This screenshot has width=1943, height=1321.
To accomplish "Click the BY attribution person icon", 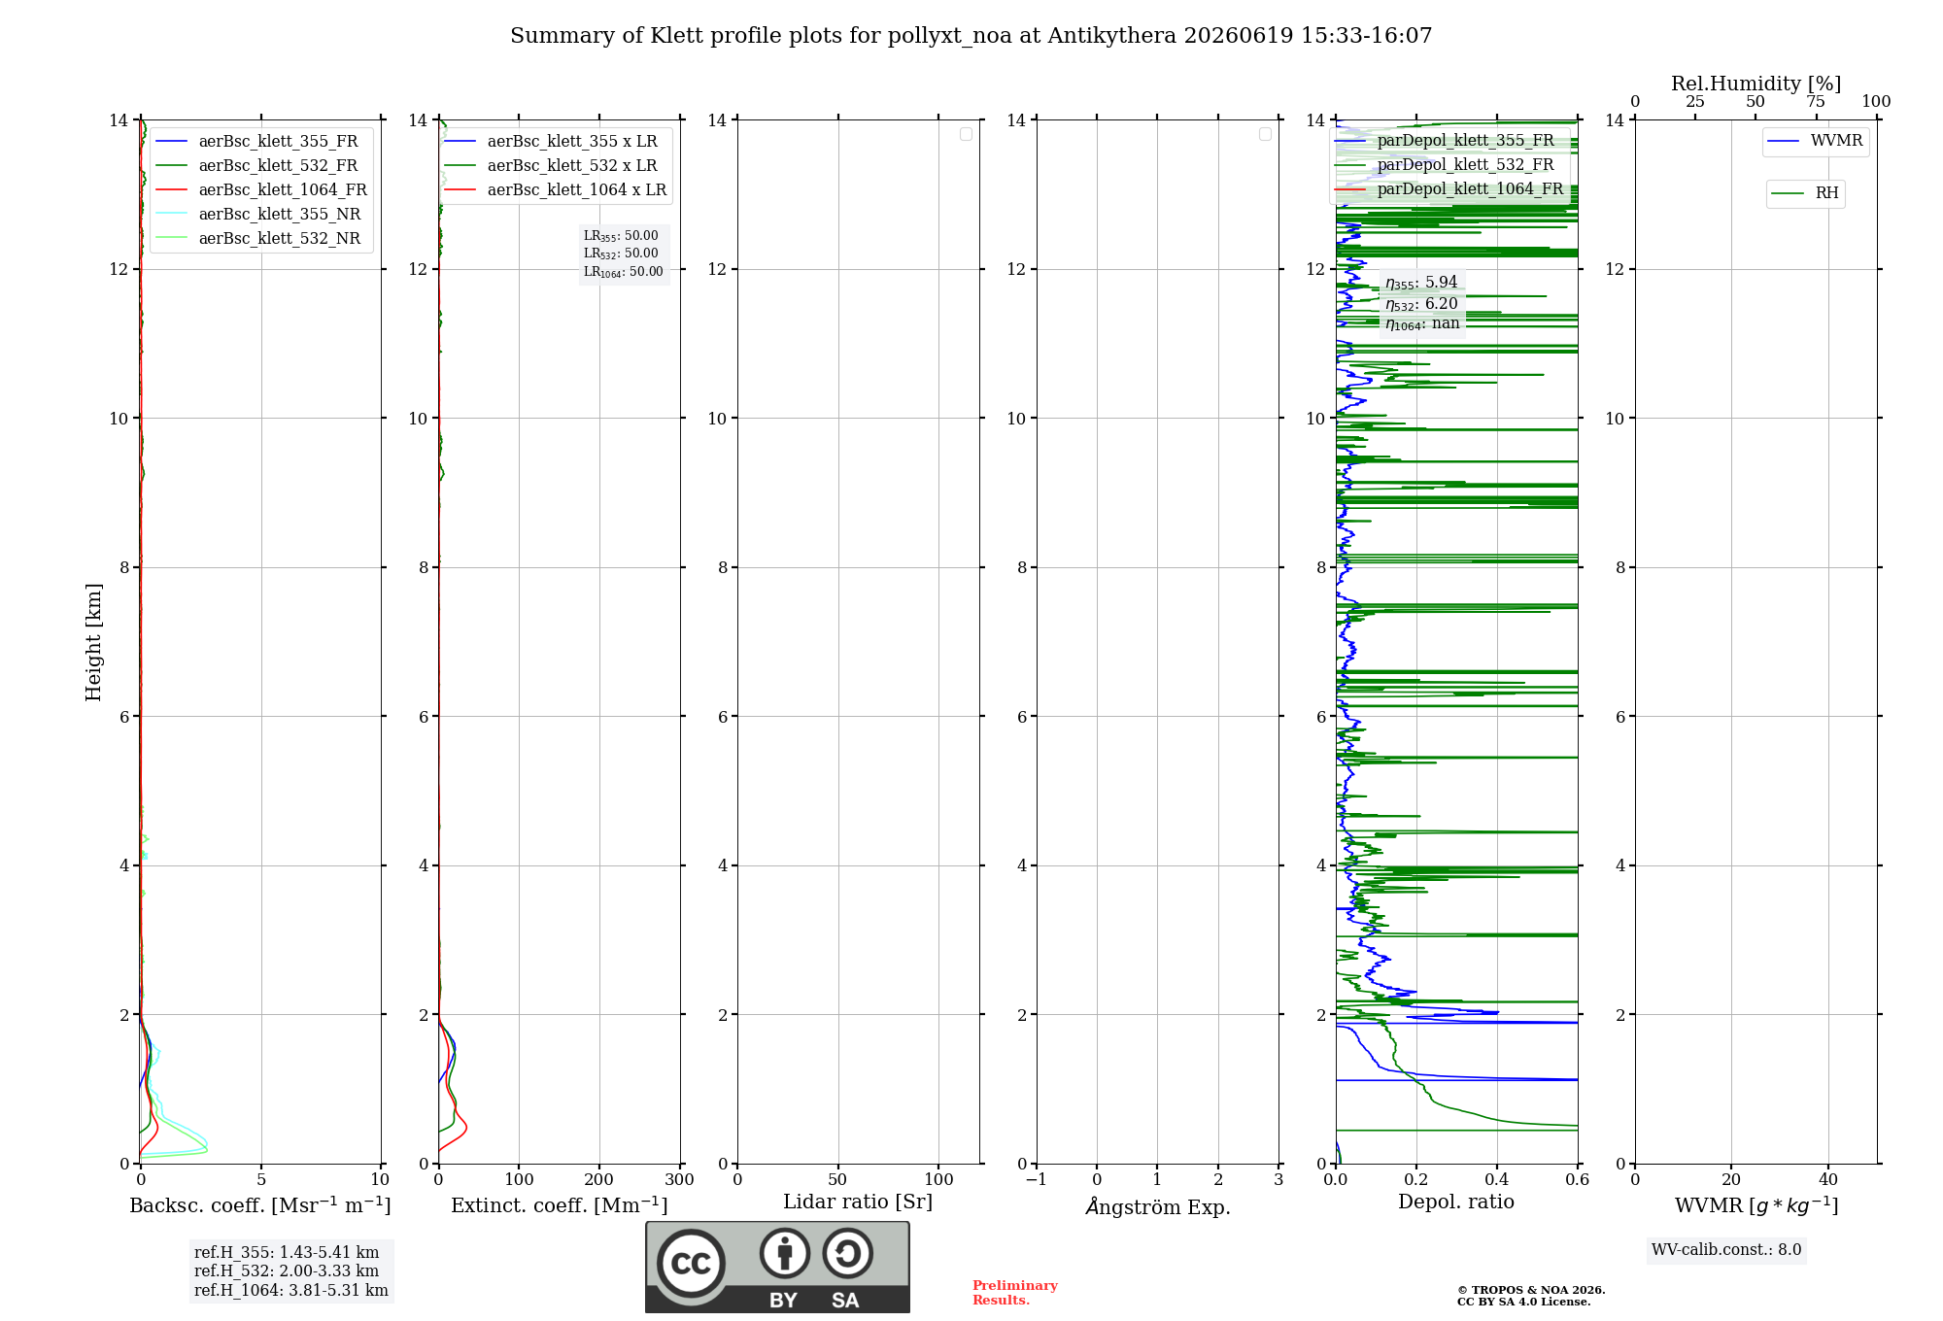I will pyautogui.click(x=785, y=1253).
